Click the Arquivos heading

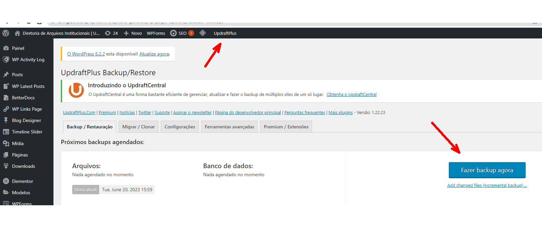86,166
